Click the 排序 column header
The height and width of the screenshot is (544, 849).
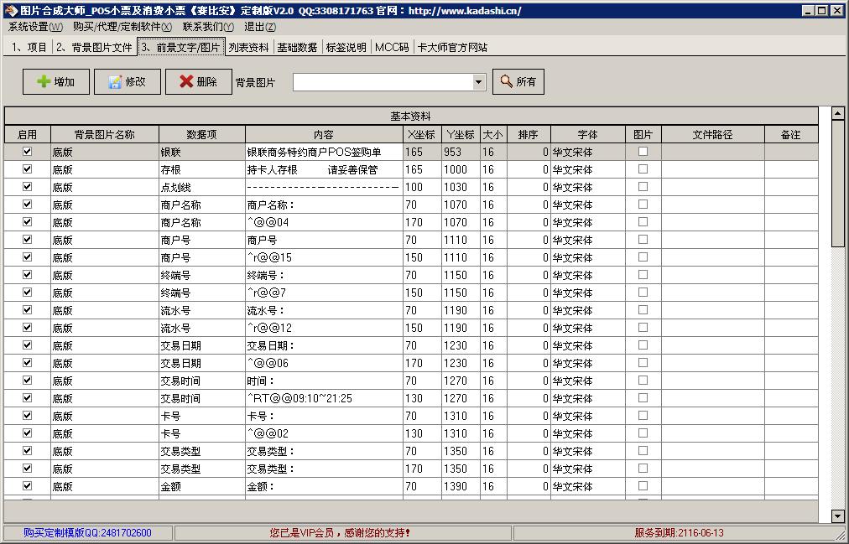(529, 135)
